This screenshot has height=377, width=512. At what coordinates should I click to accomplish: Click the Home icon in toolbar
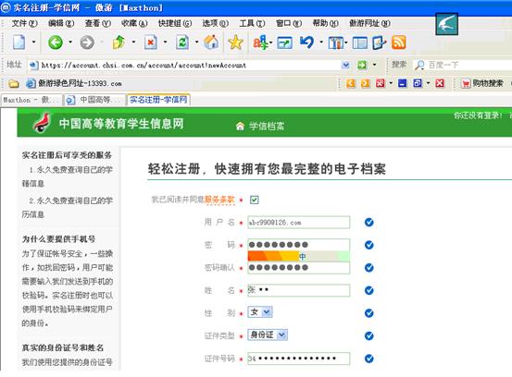[x=211, y=43]
